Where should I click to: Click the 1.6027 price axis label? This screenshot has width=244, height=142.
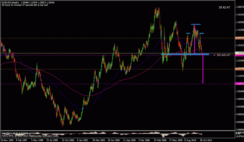pos(240,7)
